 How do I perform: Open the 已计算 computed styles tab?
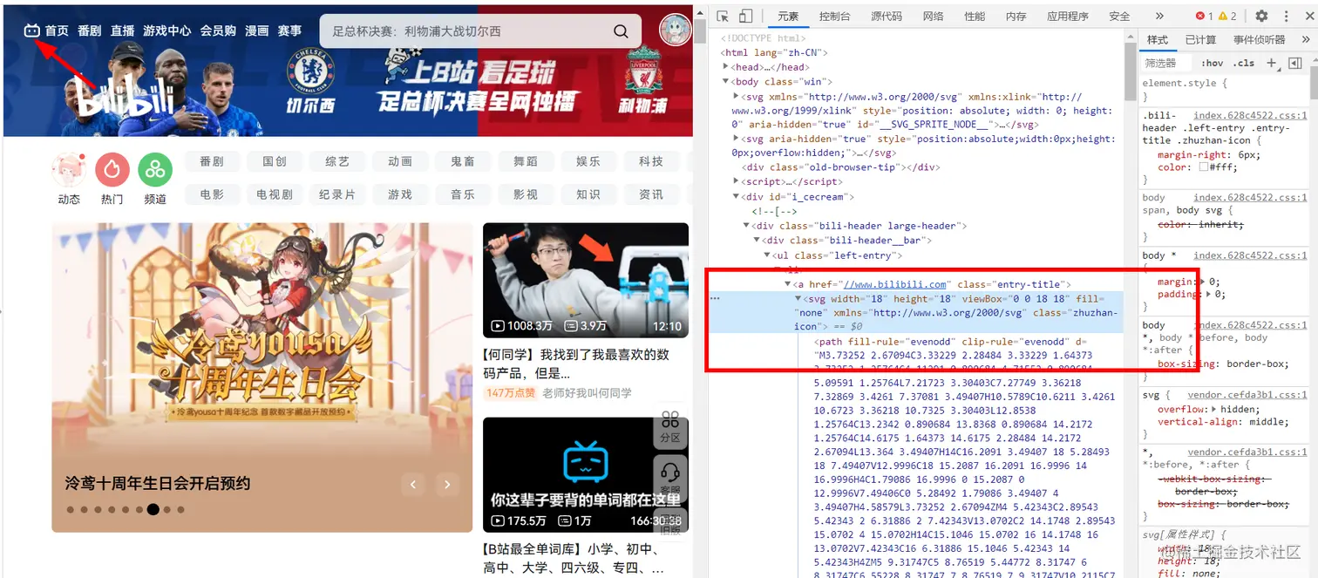pos(1200,40)
